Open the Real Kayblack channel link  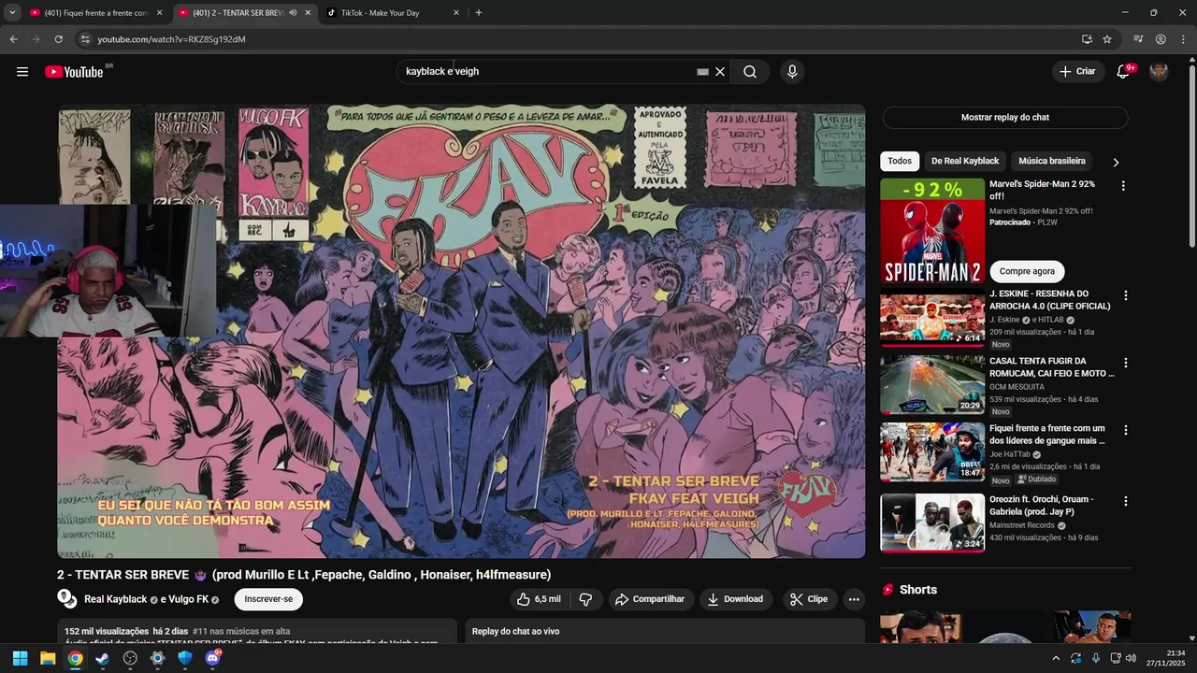point(116,599)
